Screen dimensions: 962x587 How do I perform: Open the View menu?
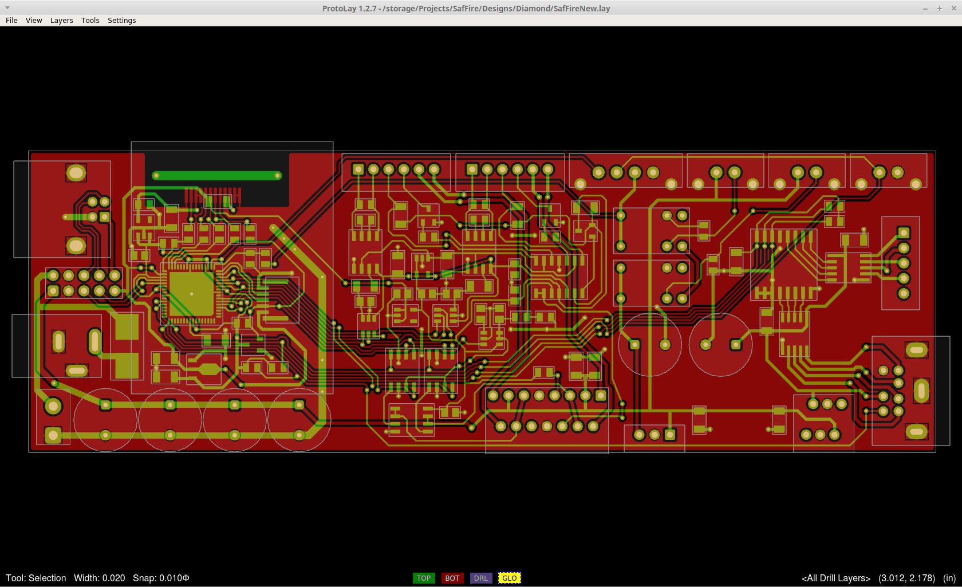(34, 21)
